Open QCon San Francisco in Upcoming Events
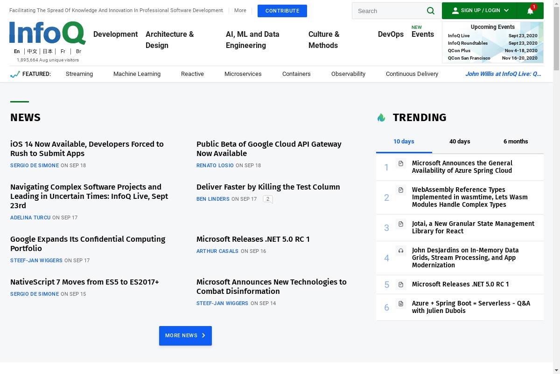This screenshot has height=374, width=560. 469,58
